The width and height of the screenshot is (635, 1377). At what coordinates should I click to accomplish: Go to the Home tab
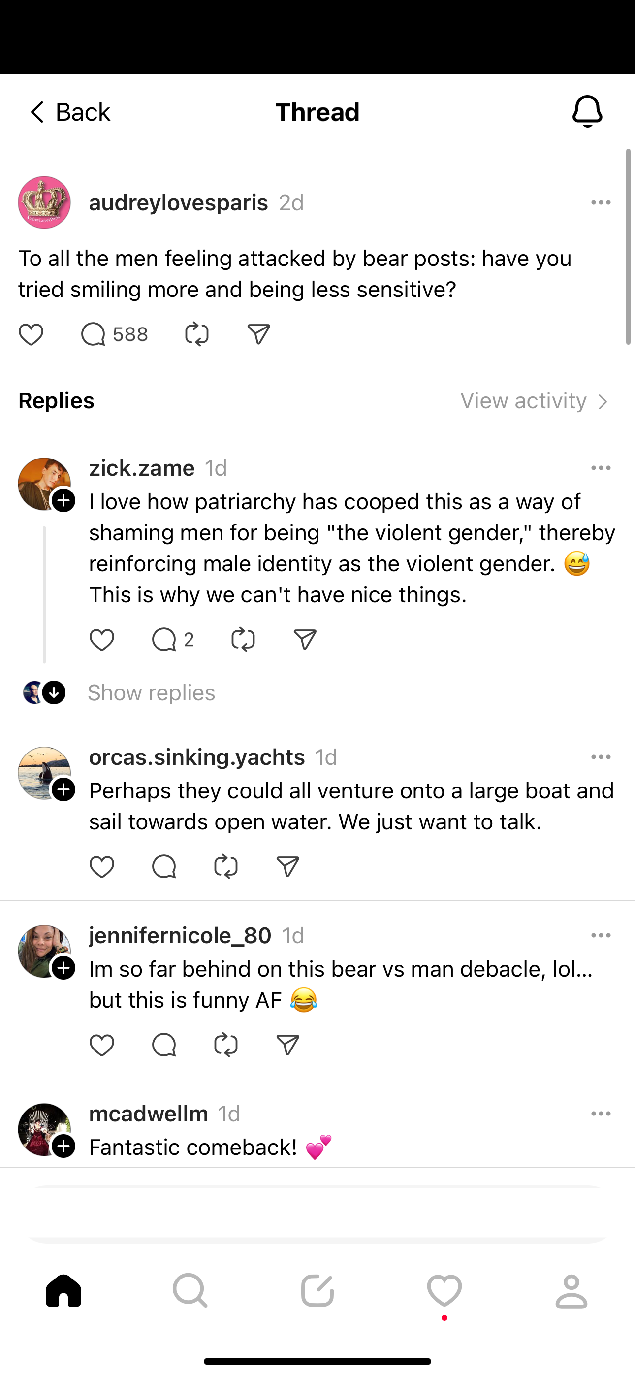click(63, 1290)
